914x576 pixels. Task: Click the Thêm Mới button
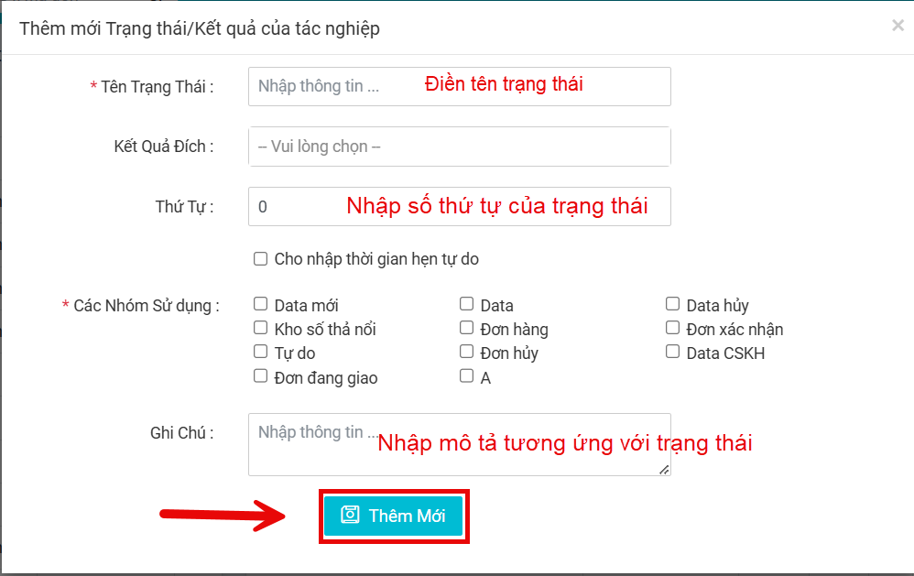pos(394,516)
